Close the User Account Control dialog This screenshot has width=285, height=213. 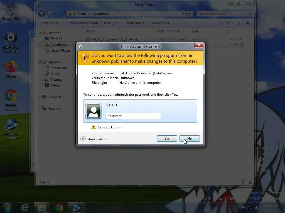click(x=198, y=45)
